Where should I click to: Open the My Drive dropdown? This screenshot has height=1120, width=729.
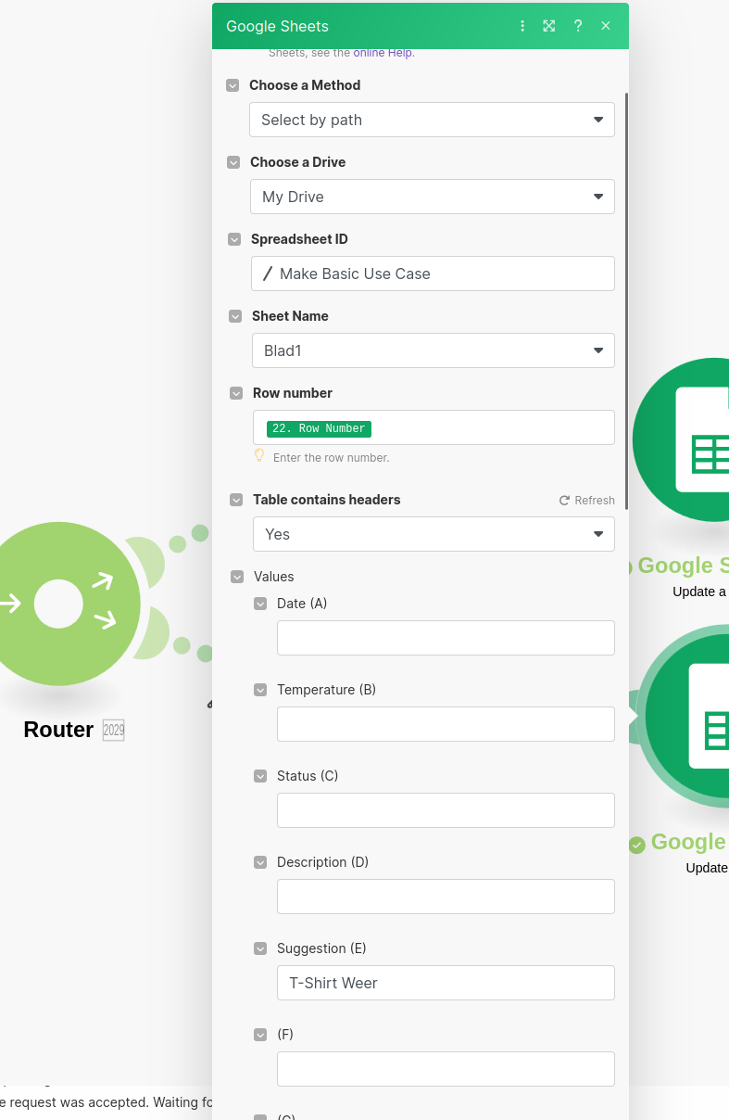coord(433,197)
